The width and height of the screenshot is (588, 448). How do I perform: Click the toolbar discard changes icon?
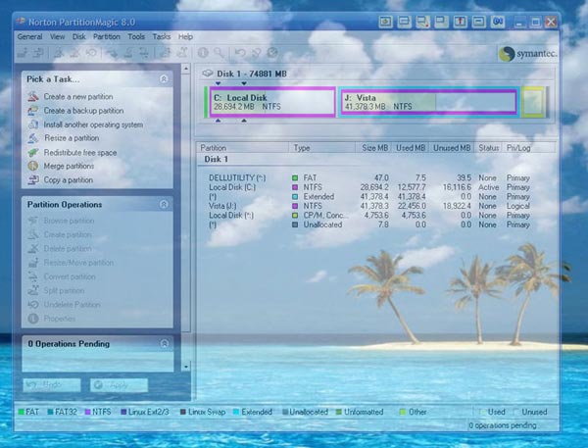[256, 53]
